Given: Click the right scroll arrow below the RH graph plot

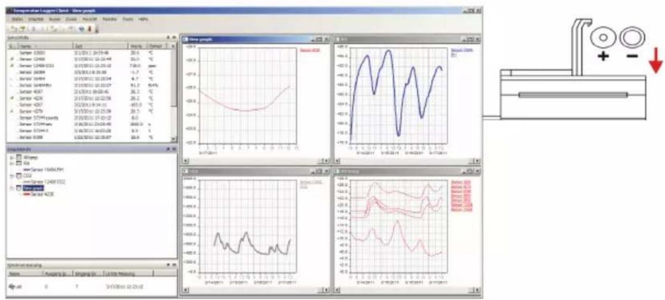Looking at the screenshot, I should (477, 161).
